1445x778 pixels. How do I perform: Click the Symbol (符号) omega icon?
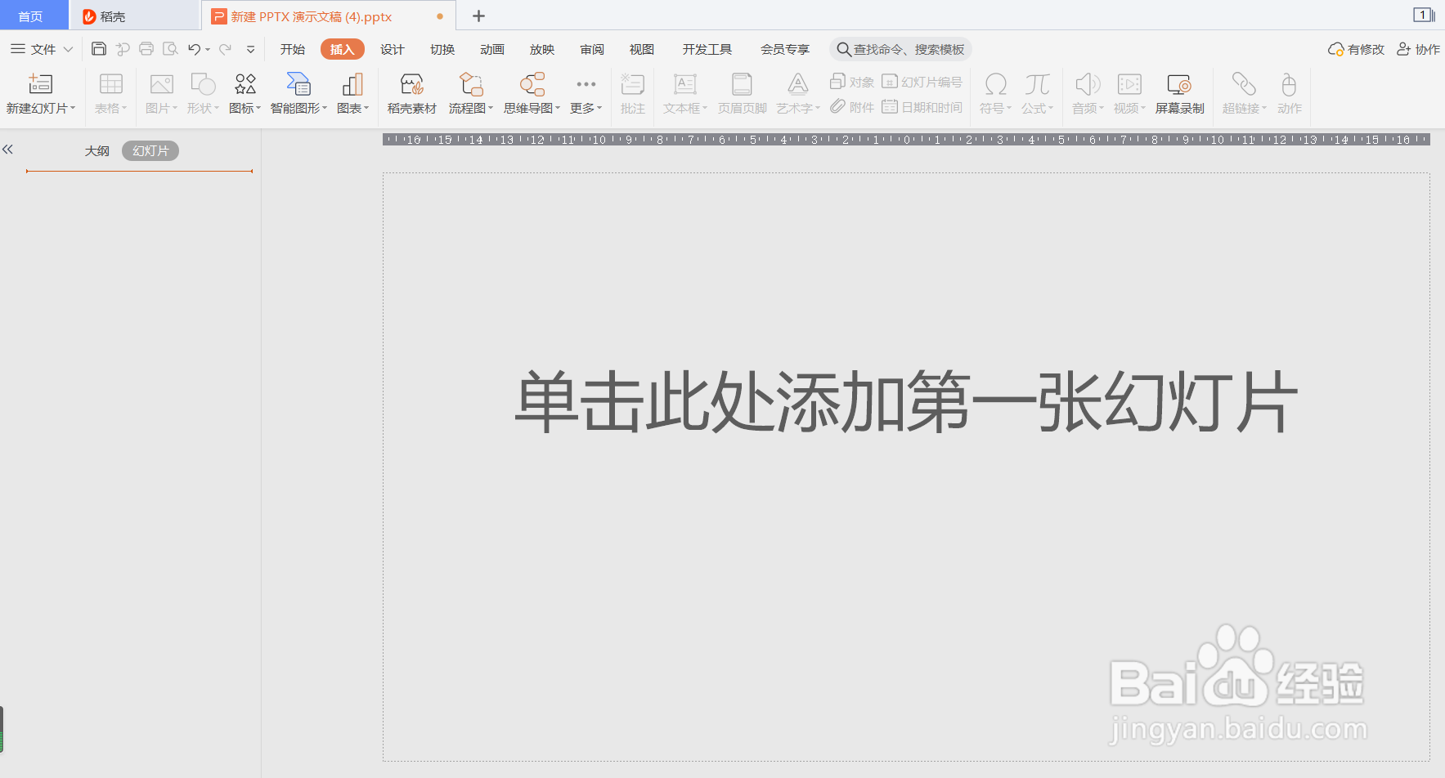[x=995, y=83]
